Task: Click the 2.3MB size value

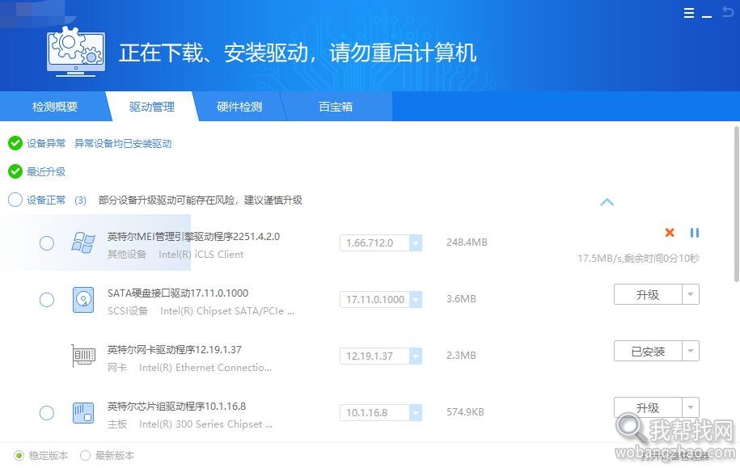Action: click(x=461, y=356)
